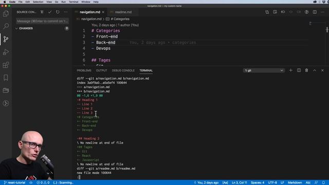Open the project folder icon in activity bar
The width and height of the screenshot is (329, 185).
tap(6, 90)
